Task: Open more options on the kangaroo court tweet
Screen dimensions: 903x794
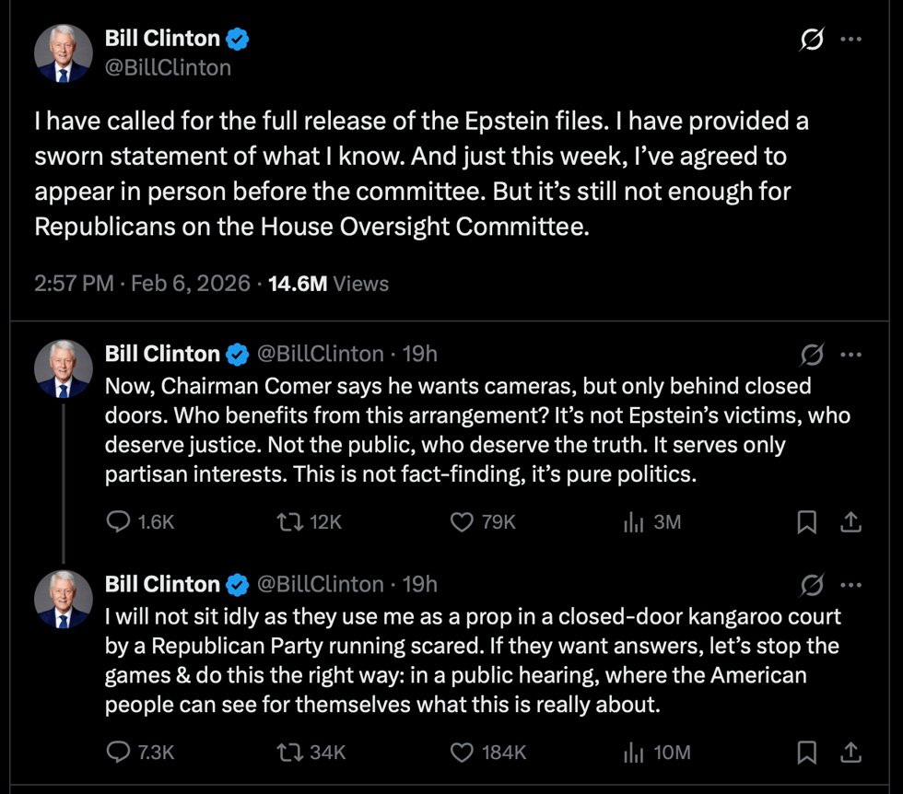Action: pos(852,585)
